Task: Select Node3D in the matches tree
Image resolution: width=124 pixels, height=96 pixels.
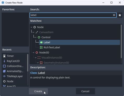Action: tap(44, 53)
